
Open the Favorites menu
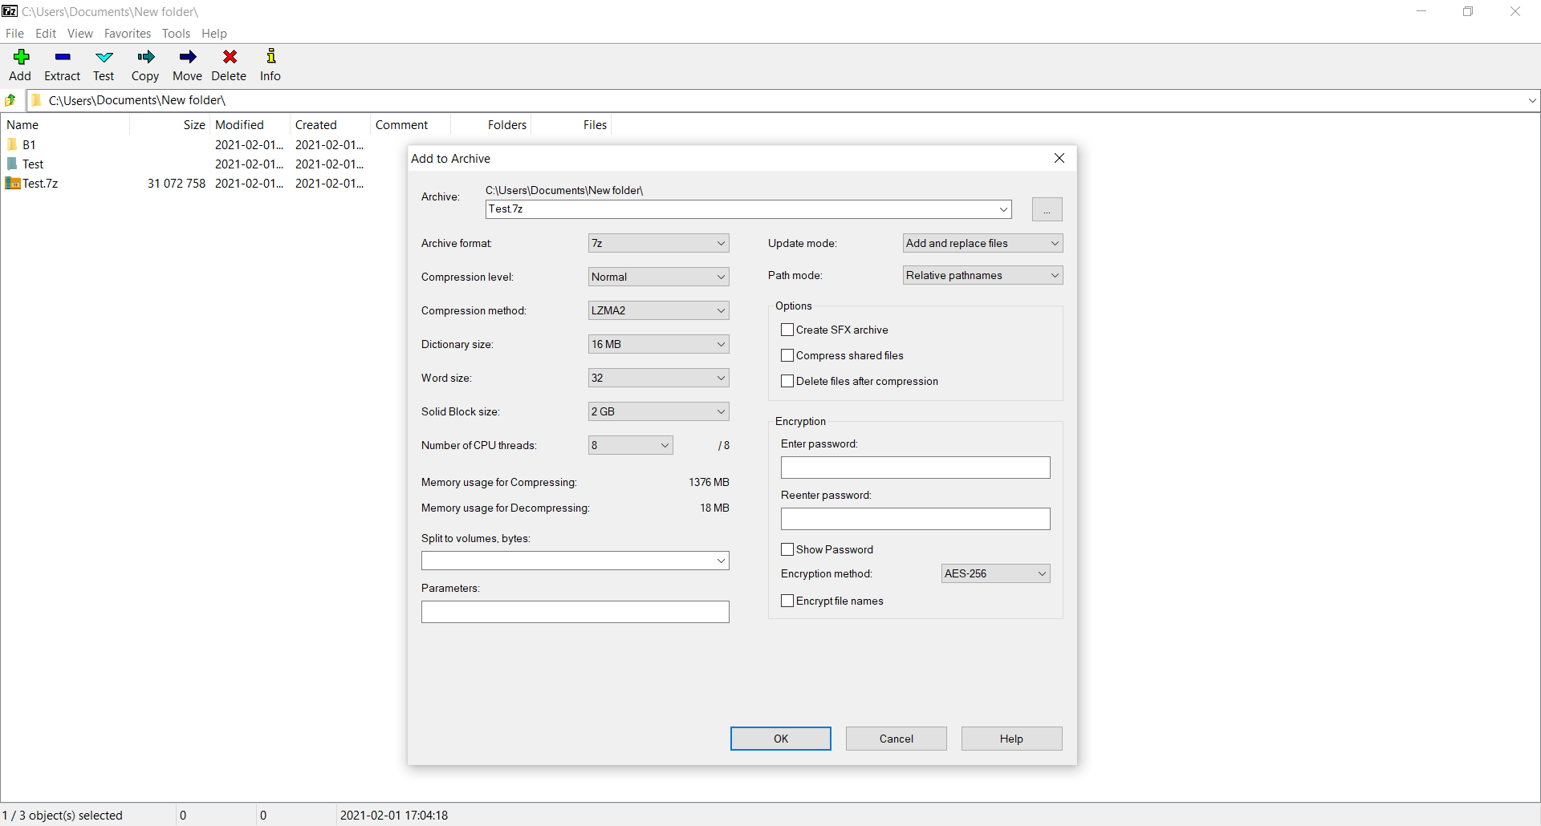tap(128, 34)
